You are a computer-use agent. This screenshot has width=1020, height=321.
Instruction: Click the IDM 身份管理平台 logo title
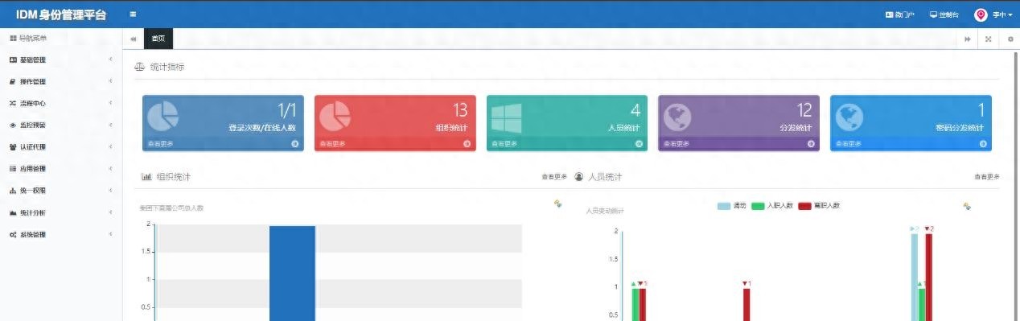pyautogui.click(x=61, y=14)
